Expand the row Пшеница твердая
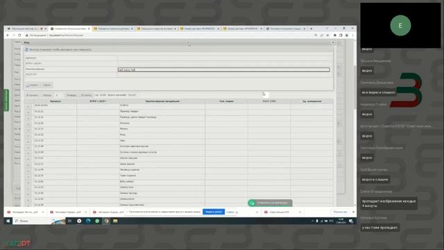 click(28, 112)
